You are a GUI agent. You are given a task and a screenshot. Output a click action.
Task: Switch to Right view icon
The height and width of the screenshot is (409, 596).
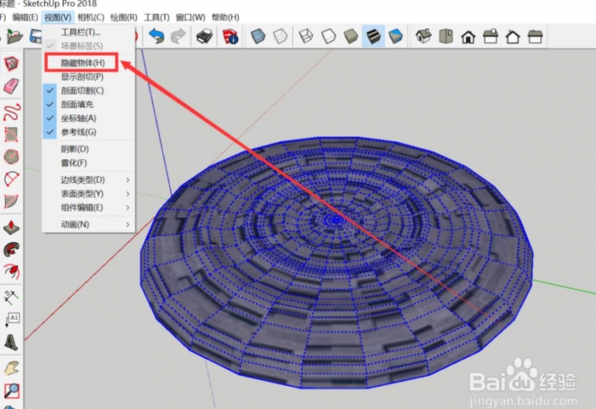(x=491, y=37)
